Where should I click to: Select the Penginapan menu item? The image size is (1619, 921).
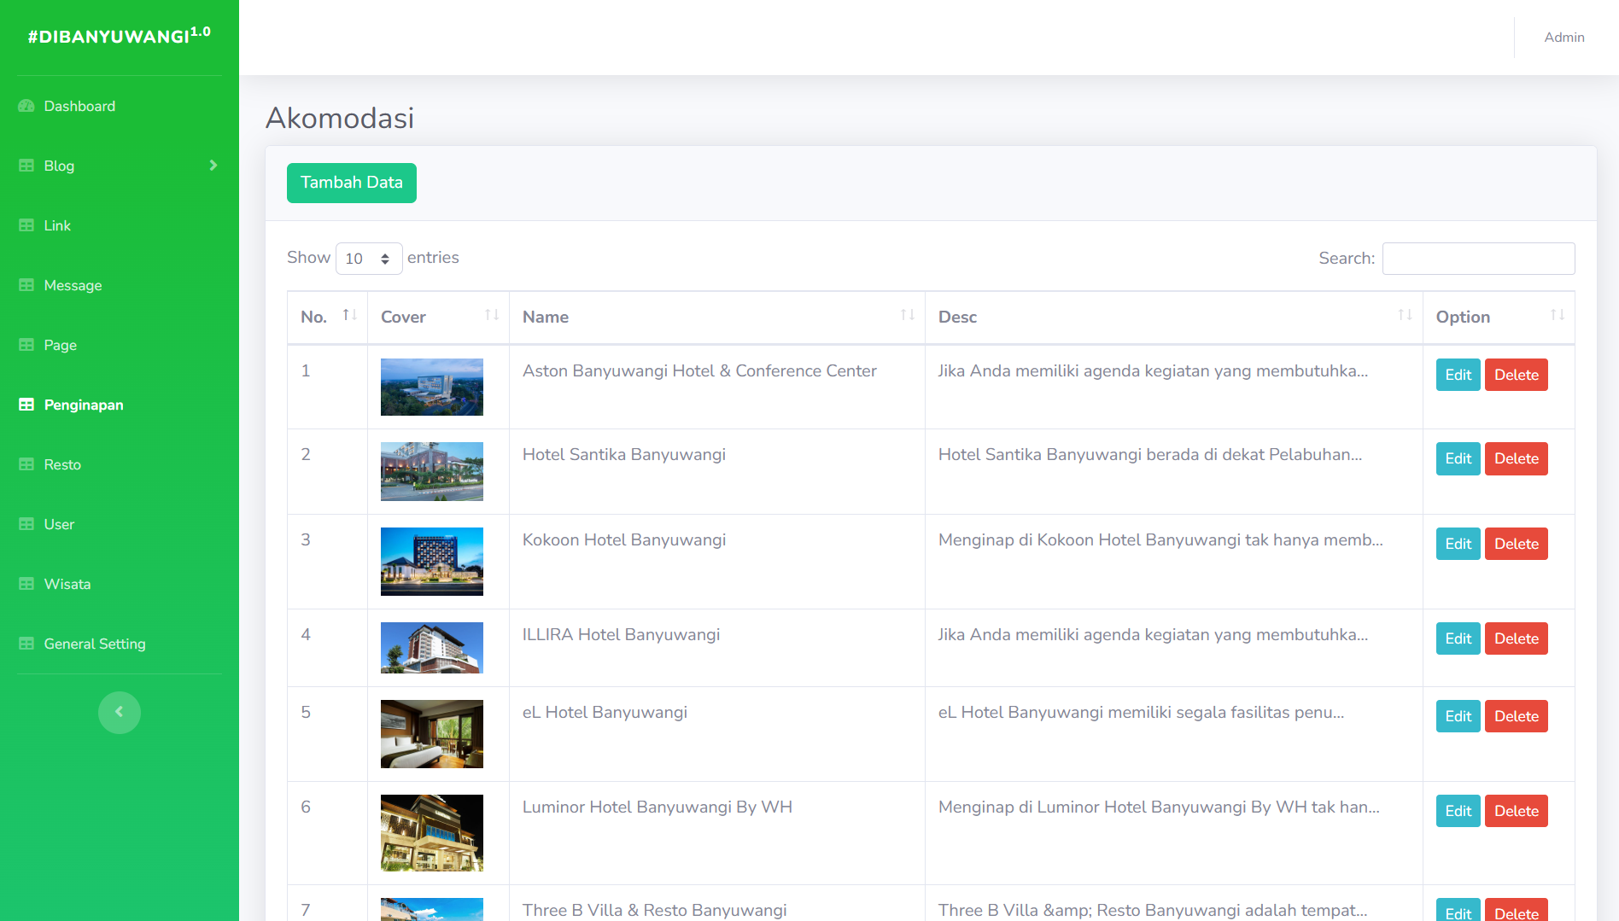point(120,405)
